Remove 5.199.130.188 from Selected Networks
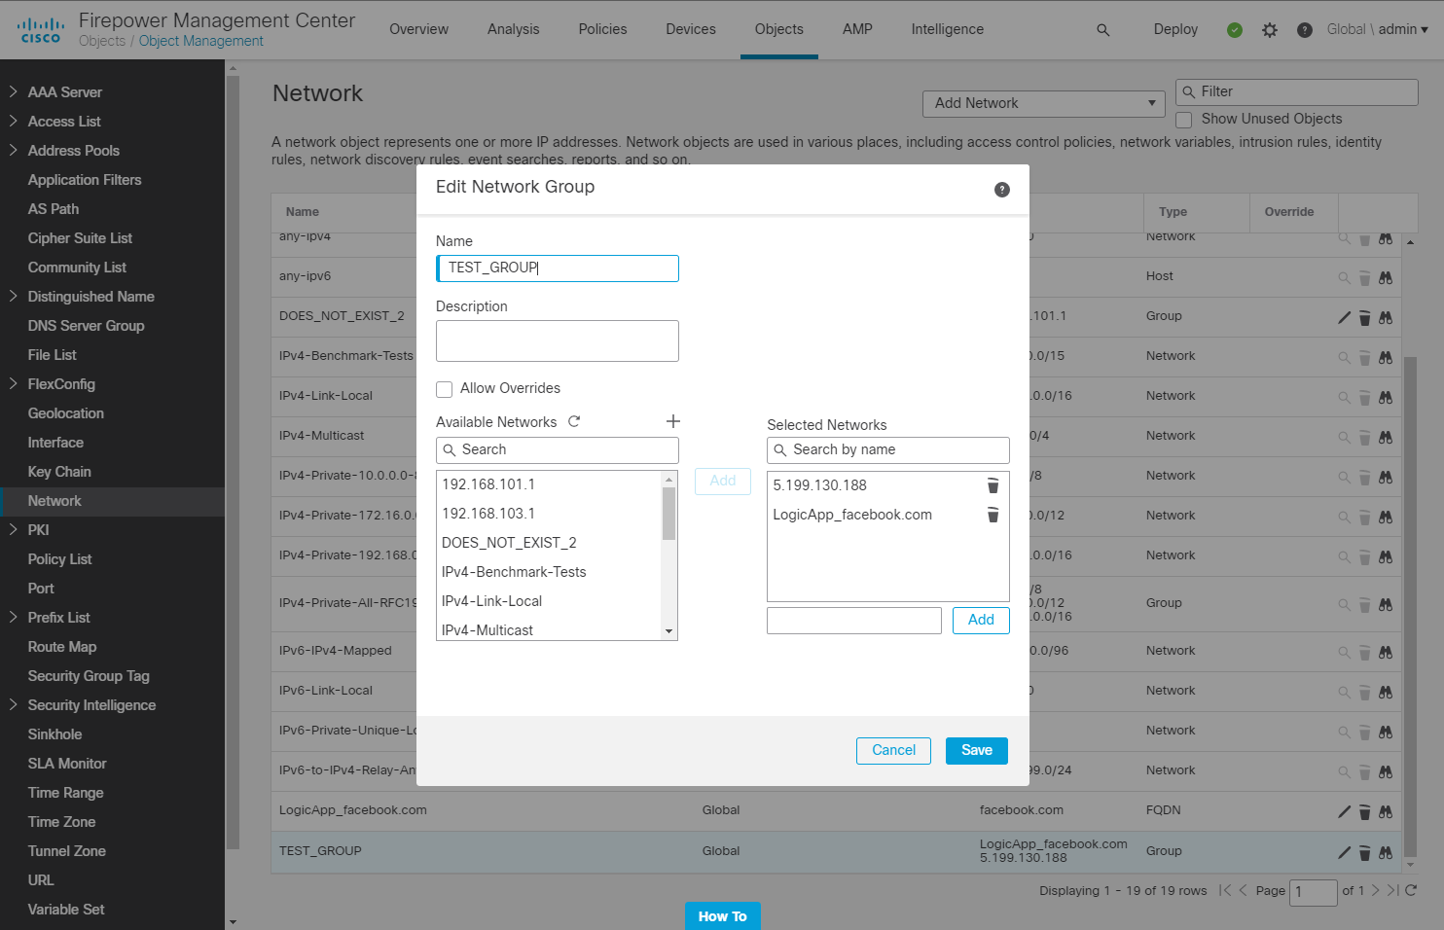 [x=993, y=485]
